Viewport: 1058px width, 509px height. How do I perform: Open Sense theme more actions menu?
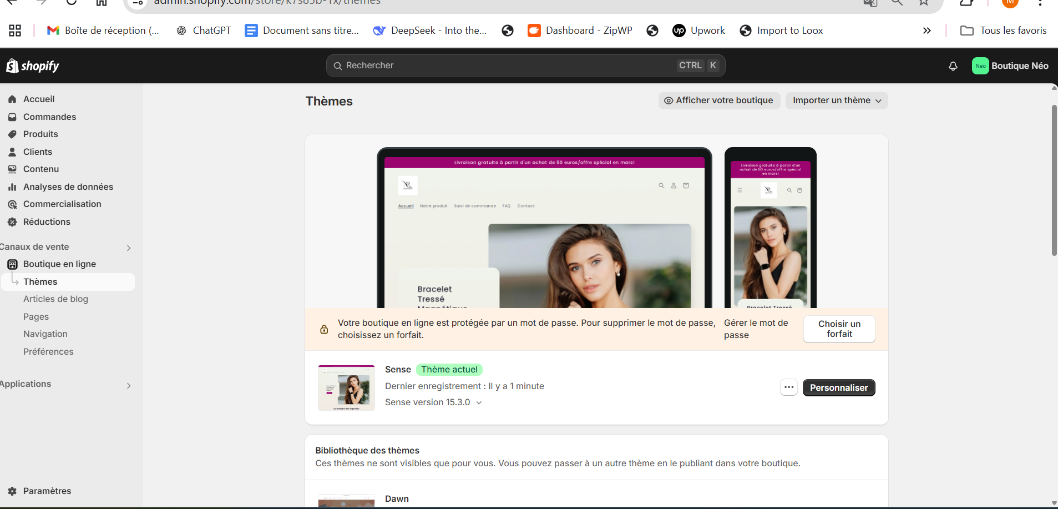coord(788,387)
